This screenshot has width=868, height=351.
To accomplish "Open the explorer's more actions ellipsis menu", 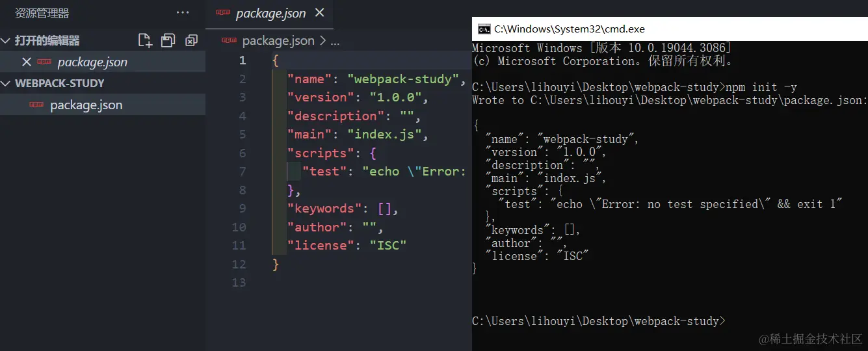I will (x=183, y=13).
